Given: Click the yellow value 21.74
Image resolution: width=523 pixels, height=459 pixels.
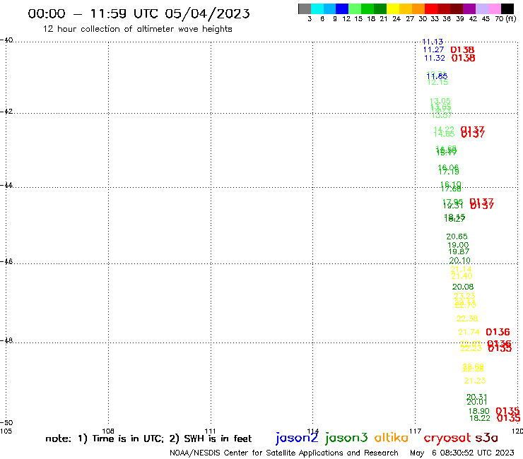Looking at the screenshot, I should 469,332.
